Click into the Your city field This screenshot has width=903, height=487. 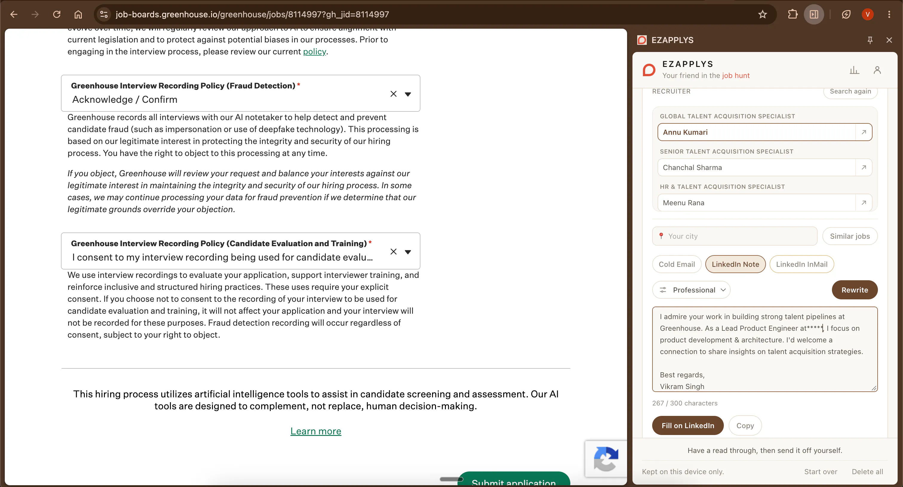coord(734,236)
